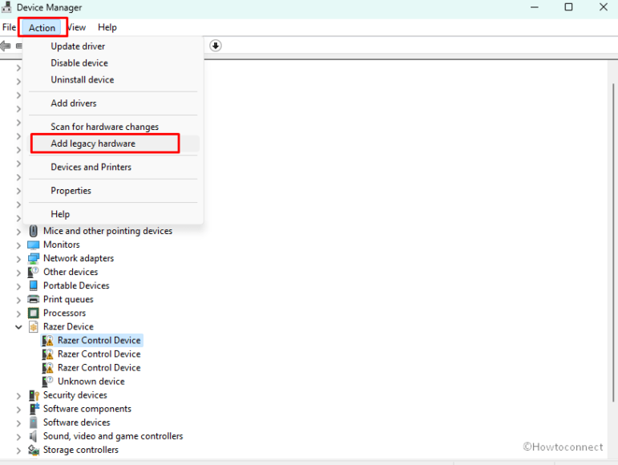
Task: Expand the Other devices node
Action: point(18,273)
